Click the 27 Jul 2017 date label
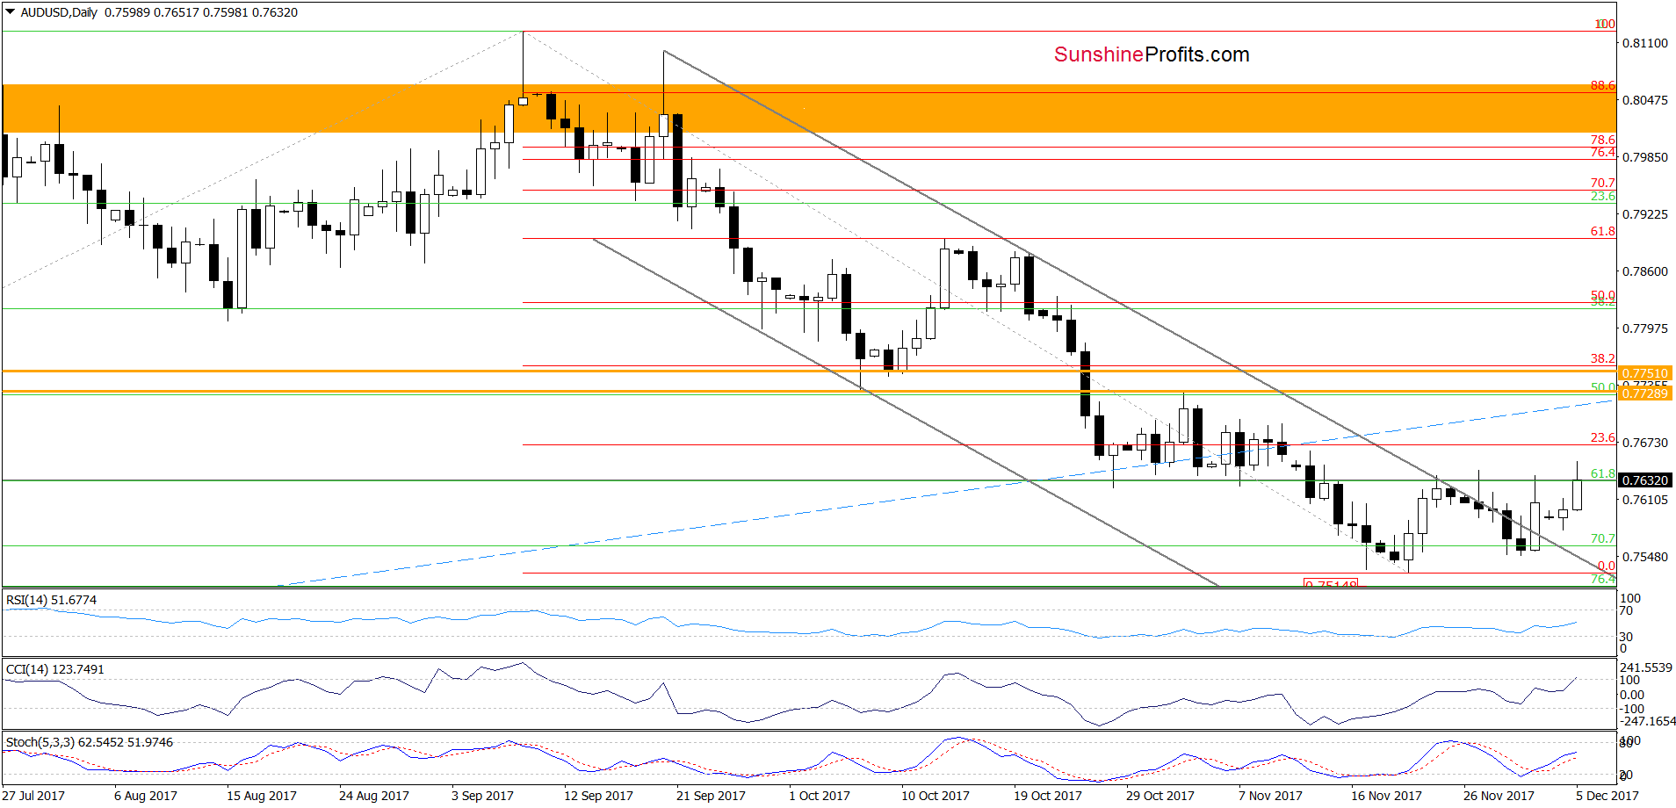 click(x=33, y=796)
